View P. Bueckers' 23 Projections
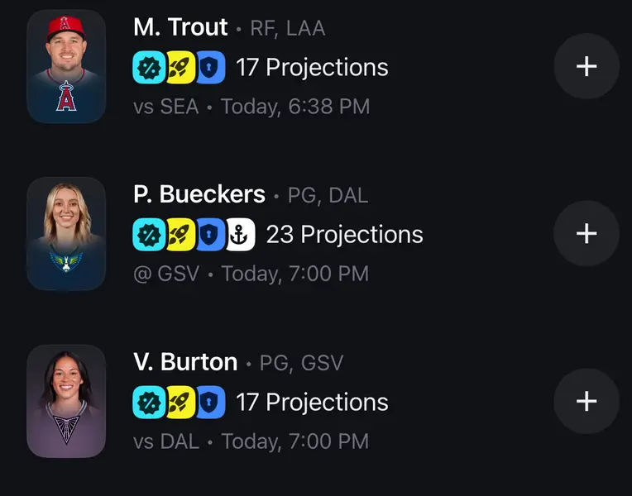Screen dimensions: 632x496 344,235
